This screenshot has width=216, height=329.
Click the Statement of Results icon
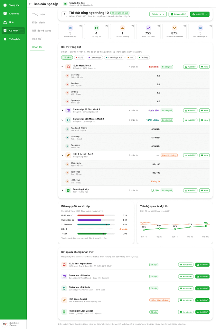64,277
